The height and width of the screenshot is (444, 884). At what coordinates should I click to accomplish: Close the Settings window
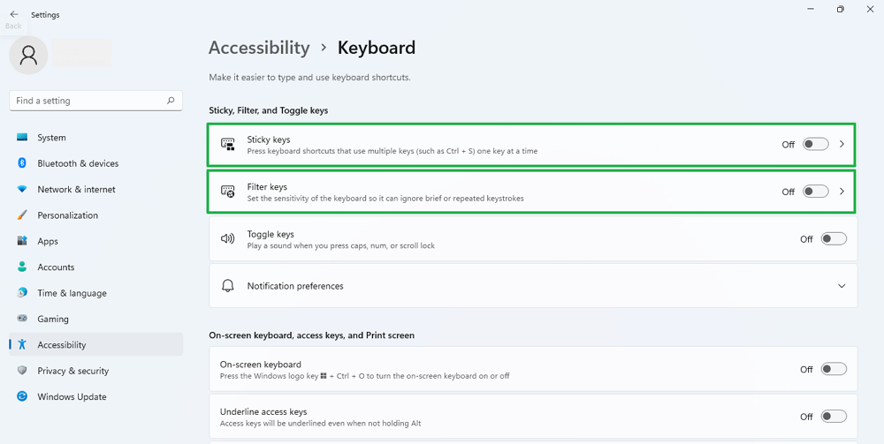869,9
